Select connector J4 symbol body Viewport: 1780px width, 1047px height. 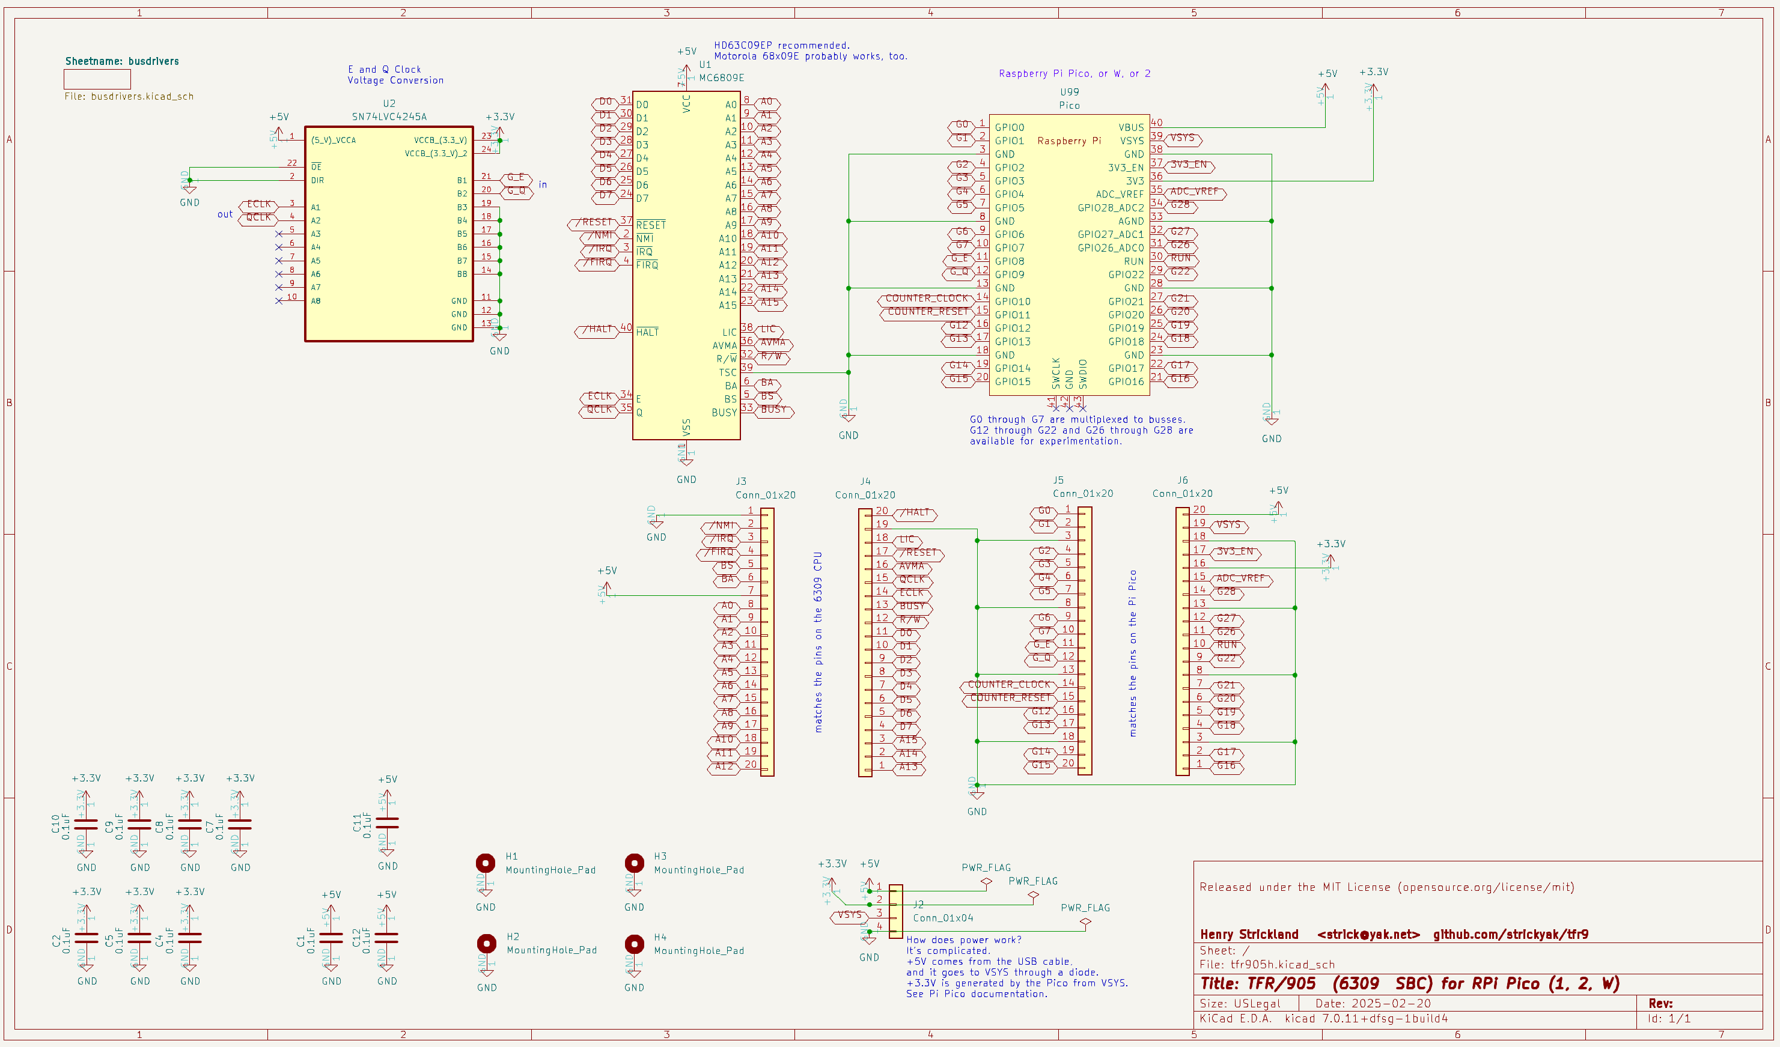(865, 643)
